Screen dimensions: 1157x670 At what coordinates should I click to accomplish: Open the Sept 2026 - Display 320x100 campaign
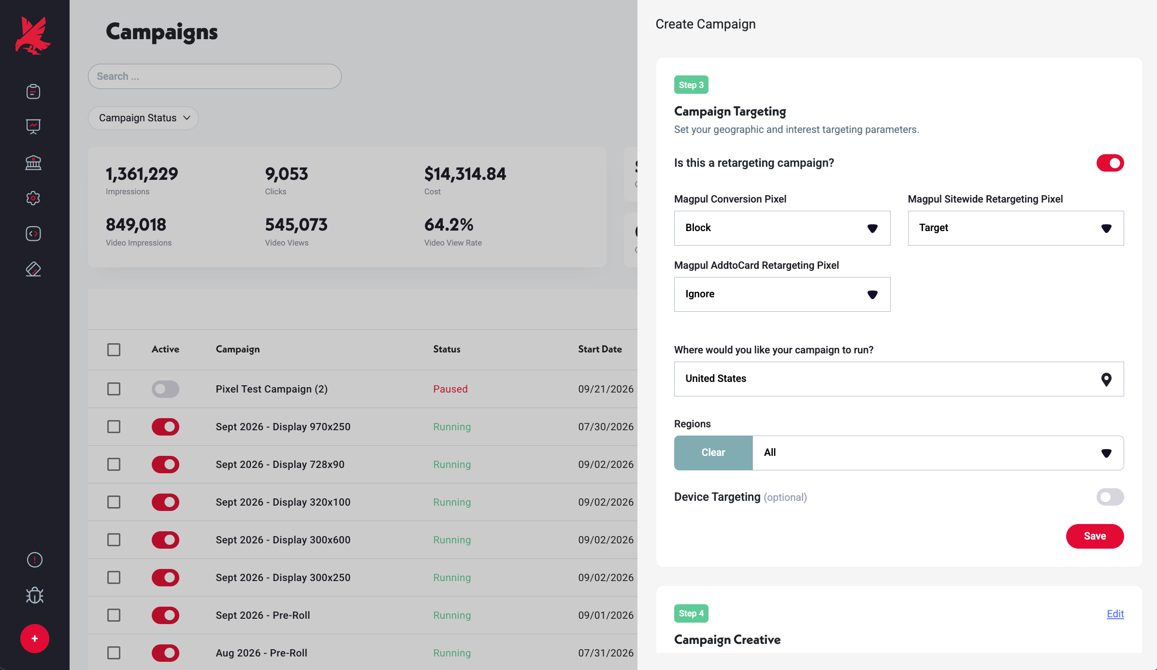(283, 502)
